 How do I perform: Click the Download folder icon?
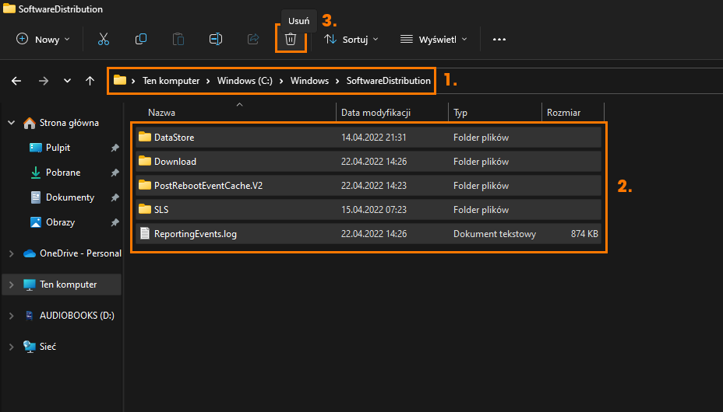click(x=145, y=160)
